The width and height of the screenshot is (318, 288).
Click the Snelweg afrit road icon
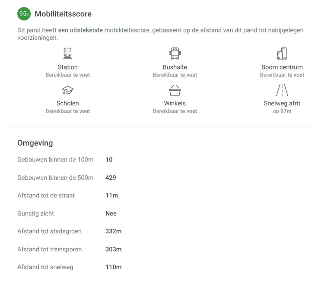point(282,90)
